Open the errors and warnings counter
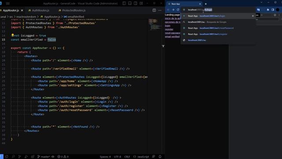282x159 pixels. click(x=63, y=157)
